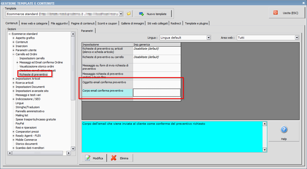Open the Template combo box dropdown
Viewport: 307px width, 169px height.
pos(121,14)
